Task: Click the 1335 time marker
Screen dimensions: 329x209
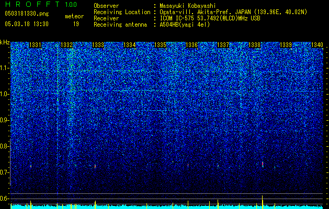Action: click(160, 45)
